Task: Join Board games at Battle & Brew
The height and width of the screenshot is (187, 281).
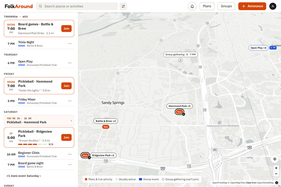Action: (x=66, y=29)
